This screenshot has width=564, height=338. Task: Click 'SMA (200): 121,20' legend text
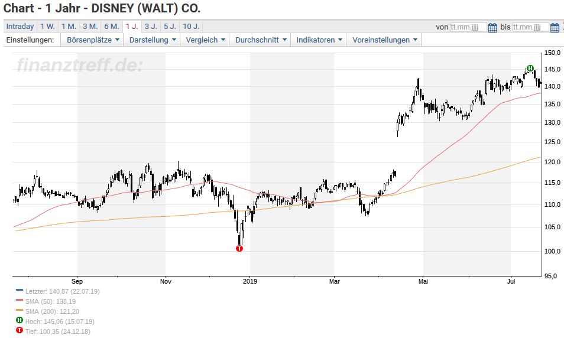pyautogui.click(x=52, y=311)
